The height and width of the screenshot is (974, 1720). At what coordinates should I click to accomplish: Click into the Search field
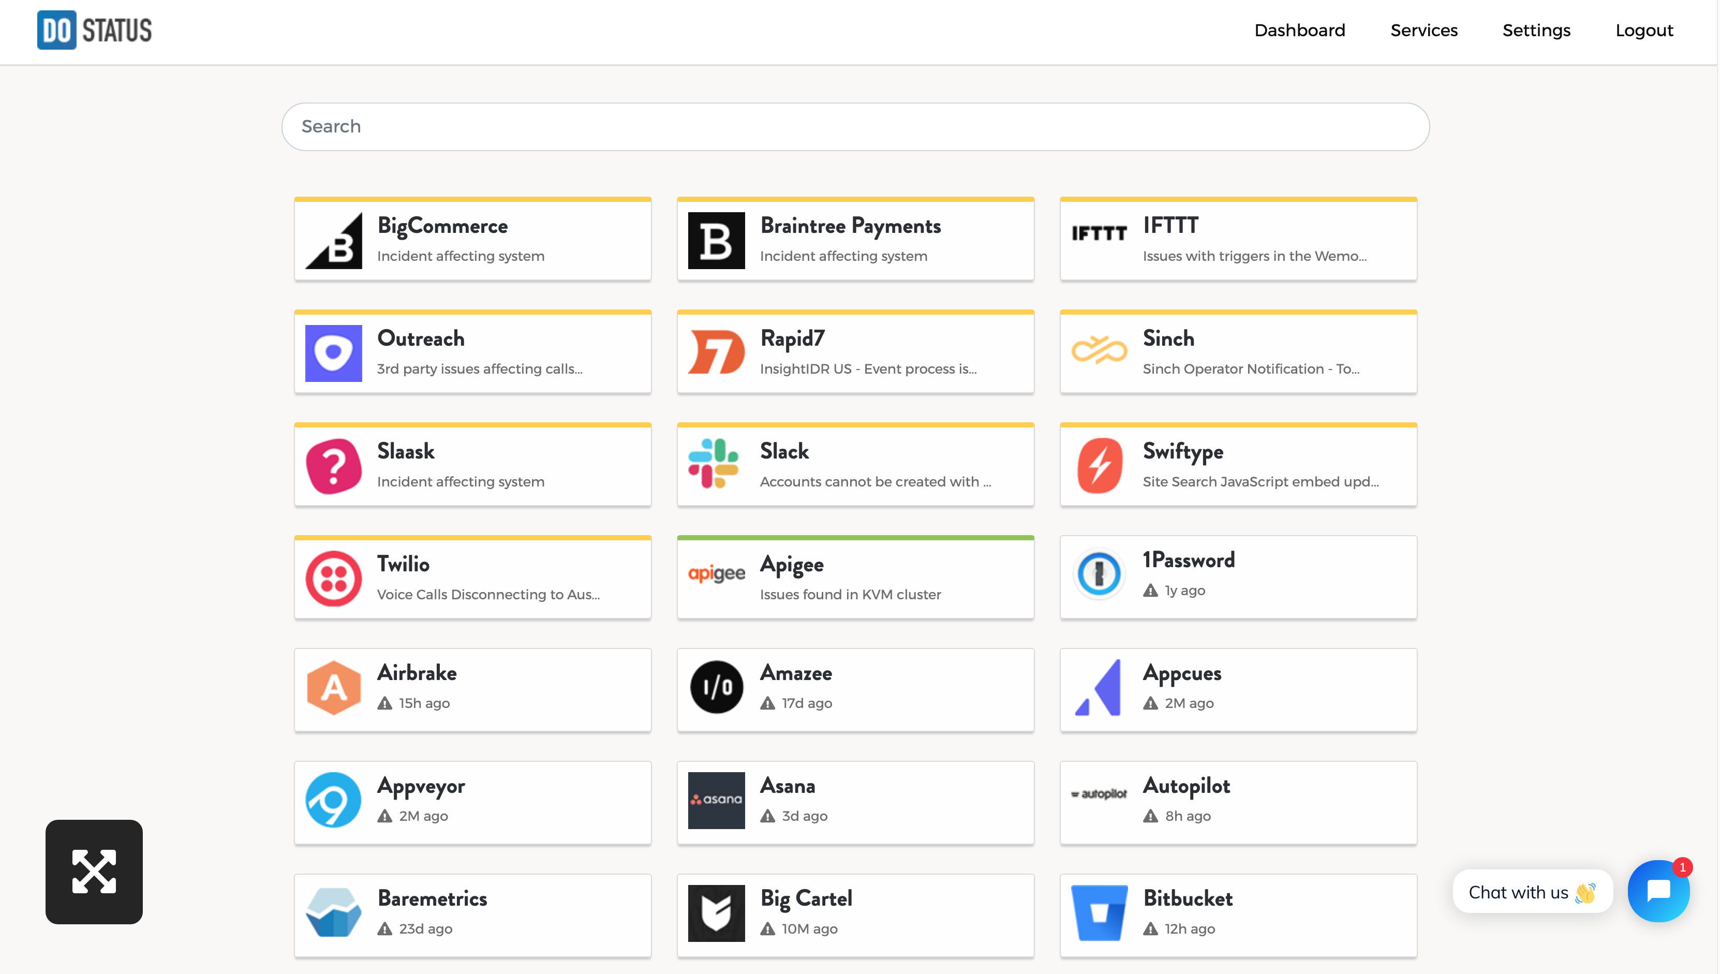[x=855, y=126]
